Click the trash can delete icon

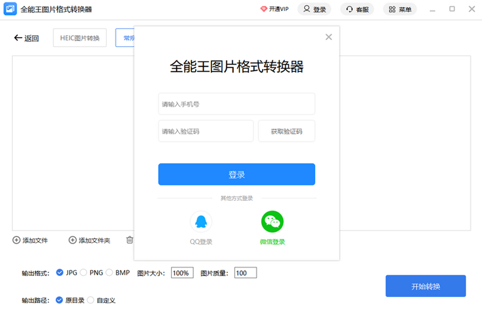point(130,240)
